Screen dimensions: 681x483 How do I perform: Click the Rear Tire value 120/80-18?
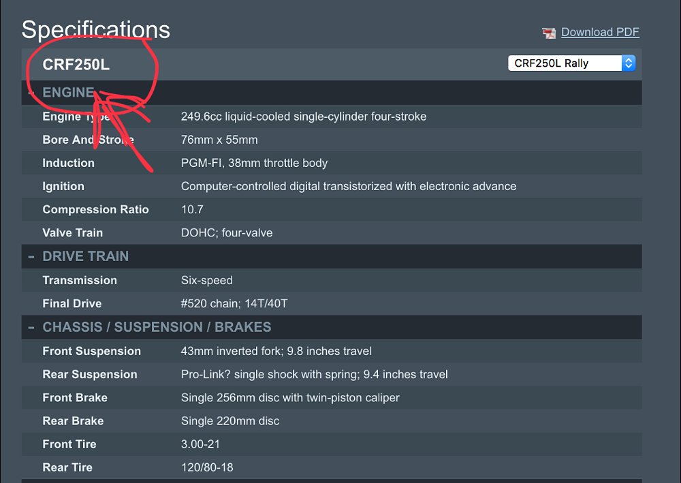(x=206, y=467)
